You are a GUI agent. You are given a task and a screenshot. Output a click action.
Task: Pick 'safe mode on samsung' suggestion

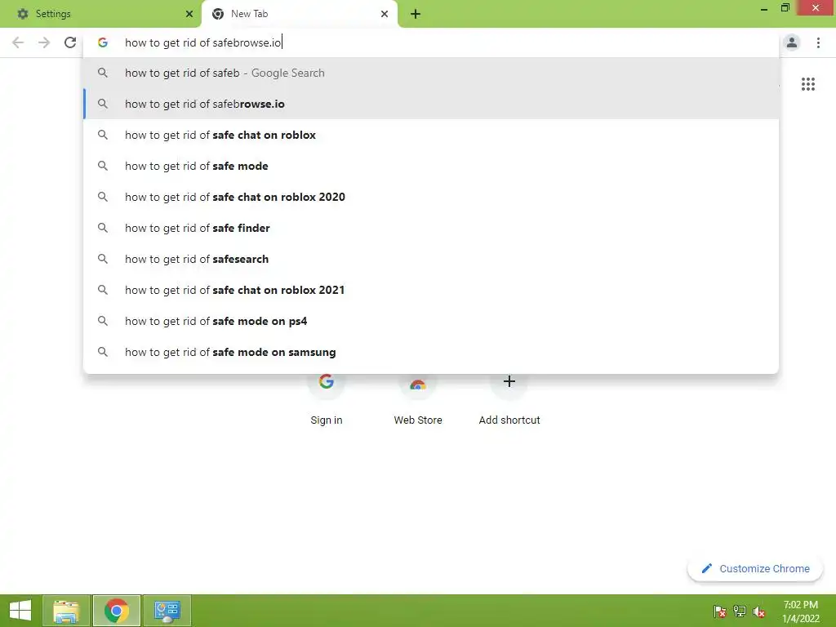tap(431, 352)
